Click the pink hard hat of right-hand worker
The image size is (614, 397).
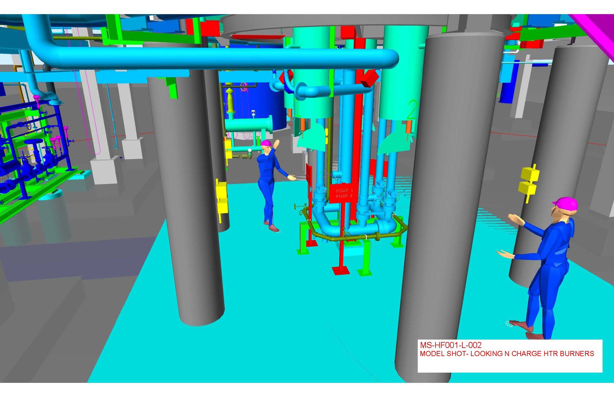(x=566, y=204)
